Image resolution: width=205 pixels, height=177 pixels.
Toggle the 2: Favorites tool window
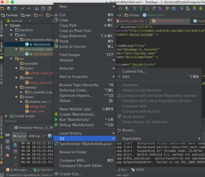coord(2,154)
